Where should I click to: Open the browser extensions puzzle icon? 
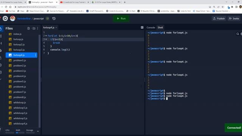tap(232, 7)
